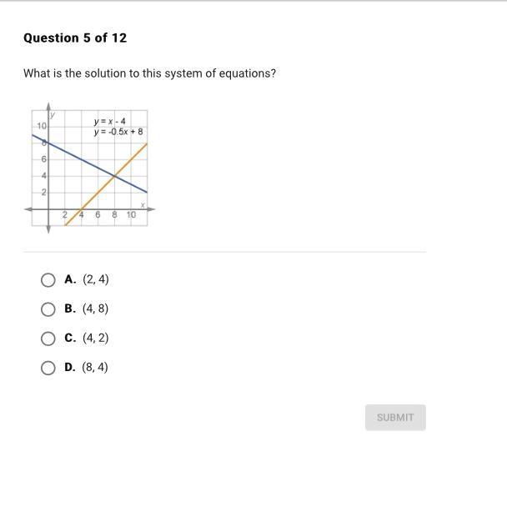Click the blue line's y-intercept at 8

(49, 143)
